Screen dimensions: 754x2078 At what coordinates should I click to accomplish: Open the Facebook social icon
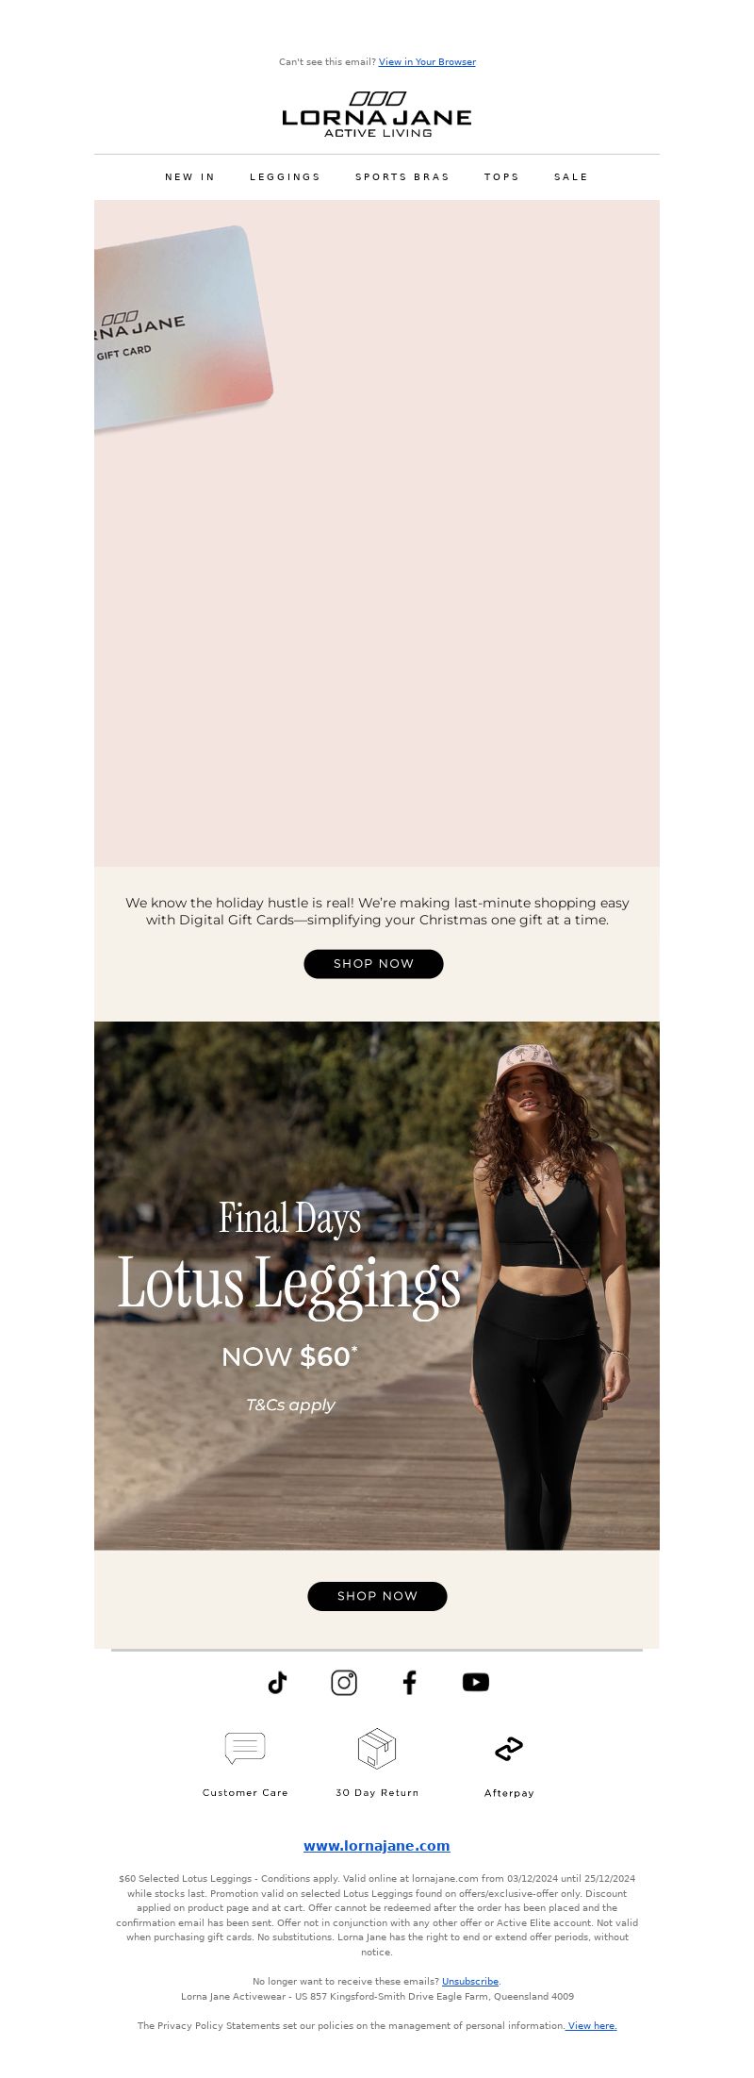point(409,1682)
